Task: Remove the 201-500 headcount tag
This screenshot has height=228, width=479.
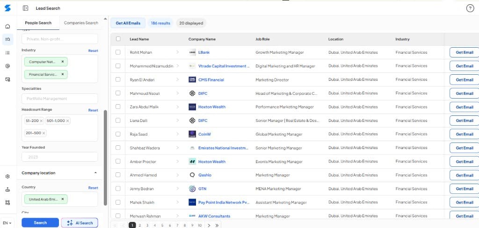Action: pos(44,133)
